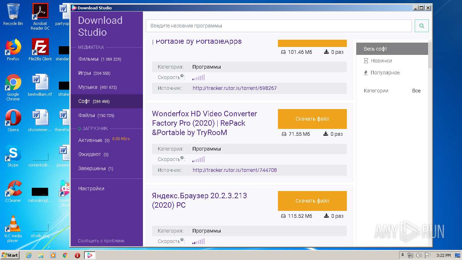
Task: Open Firefox desktop icon
Action: pos(13,50)
